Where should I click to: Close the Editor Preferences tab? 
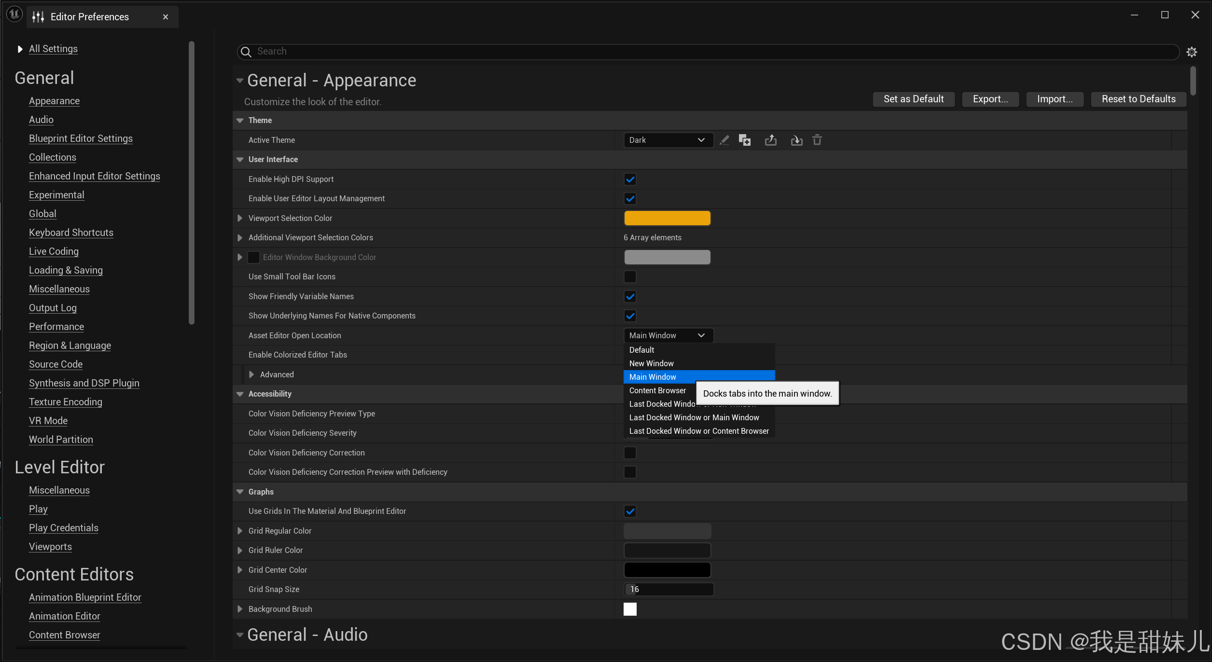(x=166, y=17)
